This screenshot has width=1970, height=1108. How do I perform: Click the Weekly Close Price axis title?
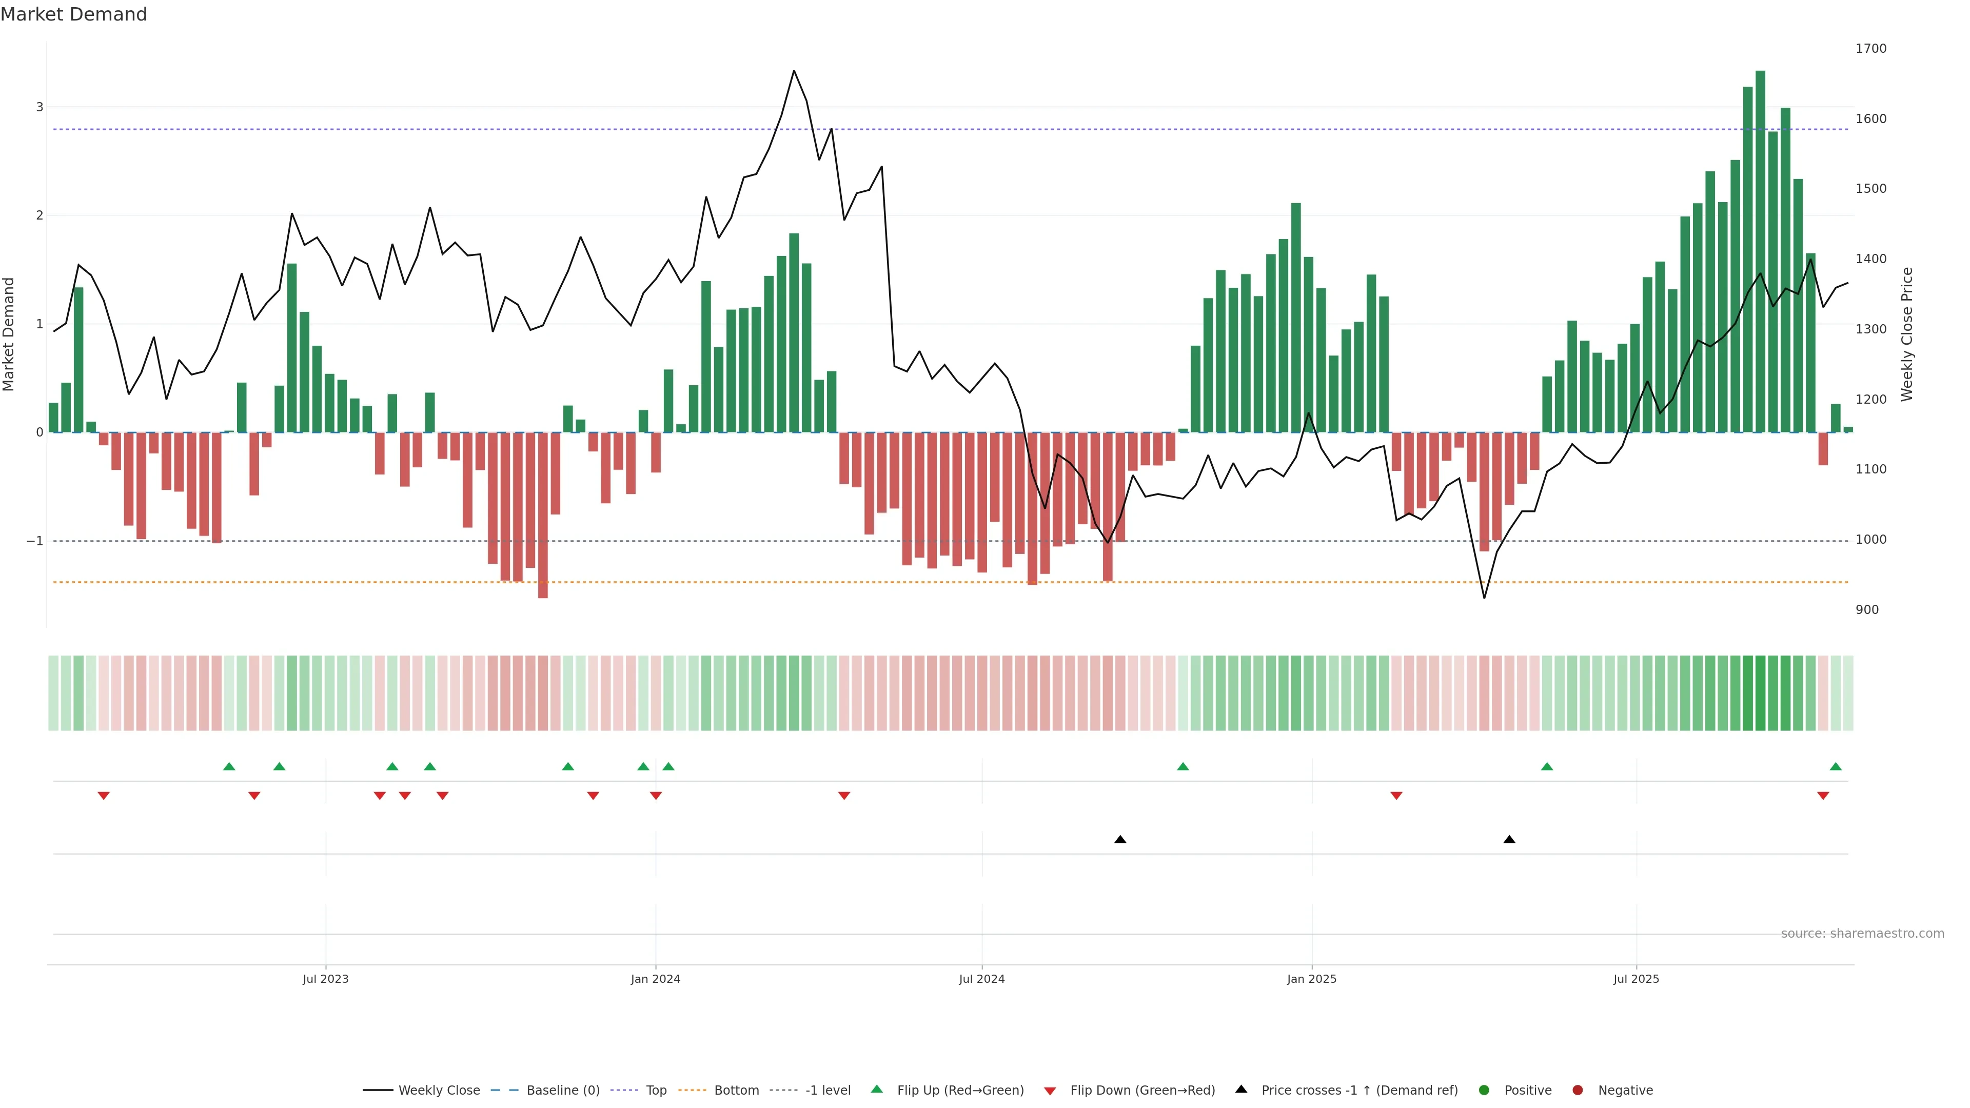[1907, 334]
